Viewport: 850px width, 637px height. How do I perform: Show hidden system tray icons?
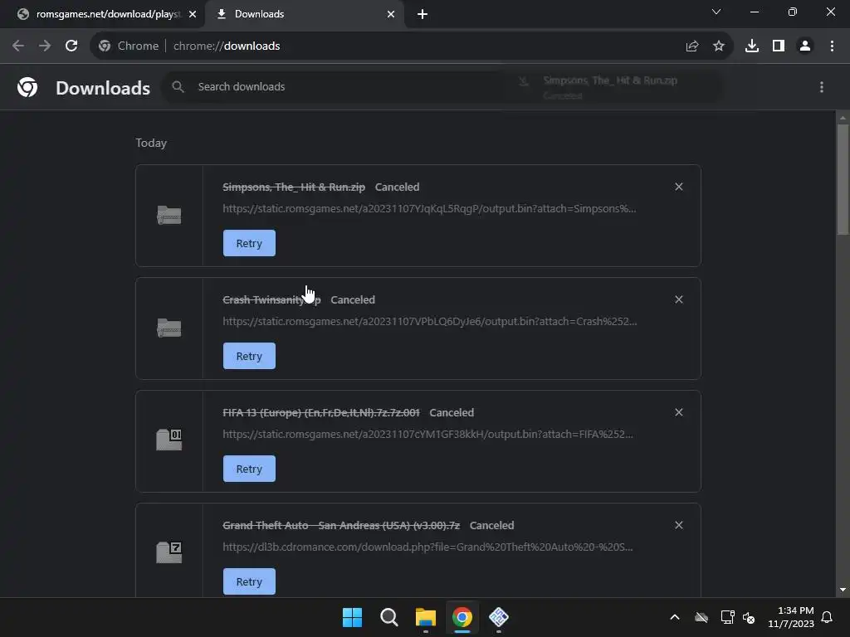tap(675, 617)
